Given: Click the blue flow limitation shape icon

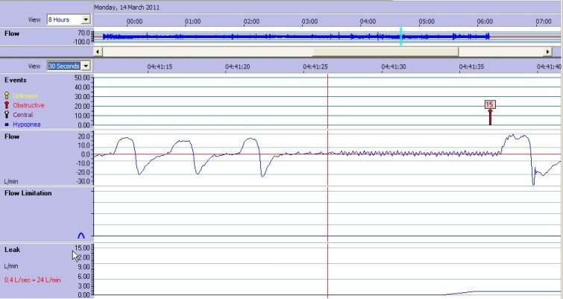Looking at the screenshot, I should 81,234.
